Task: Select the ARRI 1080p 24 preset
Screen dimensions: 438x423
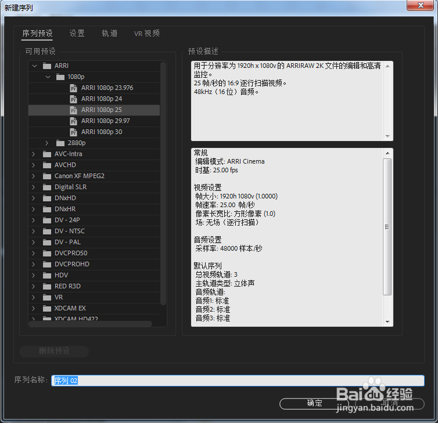Action: click(94, 99)
